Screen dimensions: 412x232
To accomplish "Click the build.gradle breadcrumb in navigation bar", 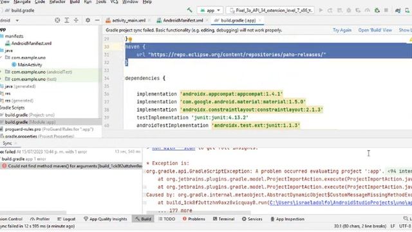I will click(x=20, y=10).
